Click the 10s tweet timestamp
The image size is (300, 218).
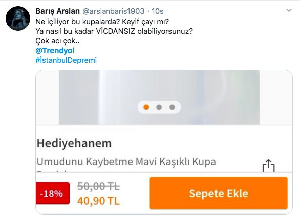(158, 11)
